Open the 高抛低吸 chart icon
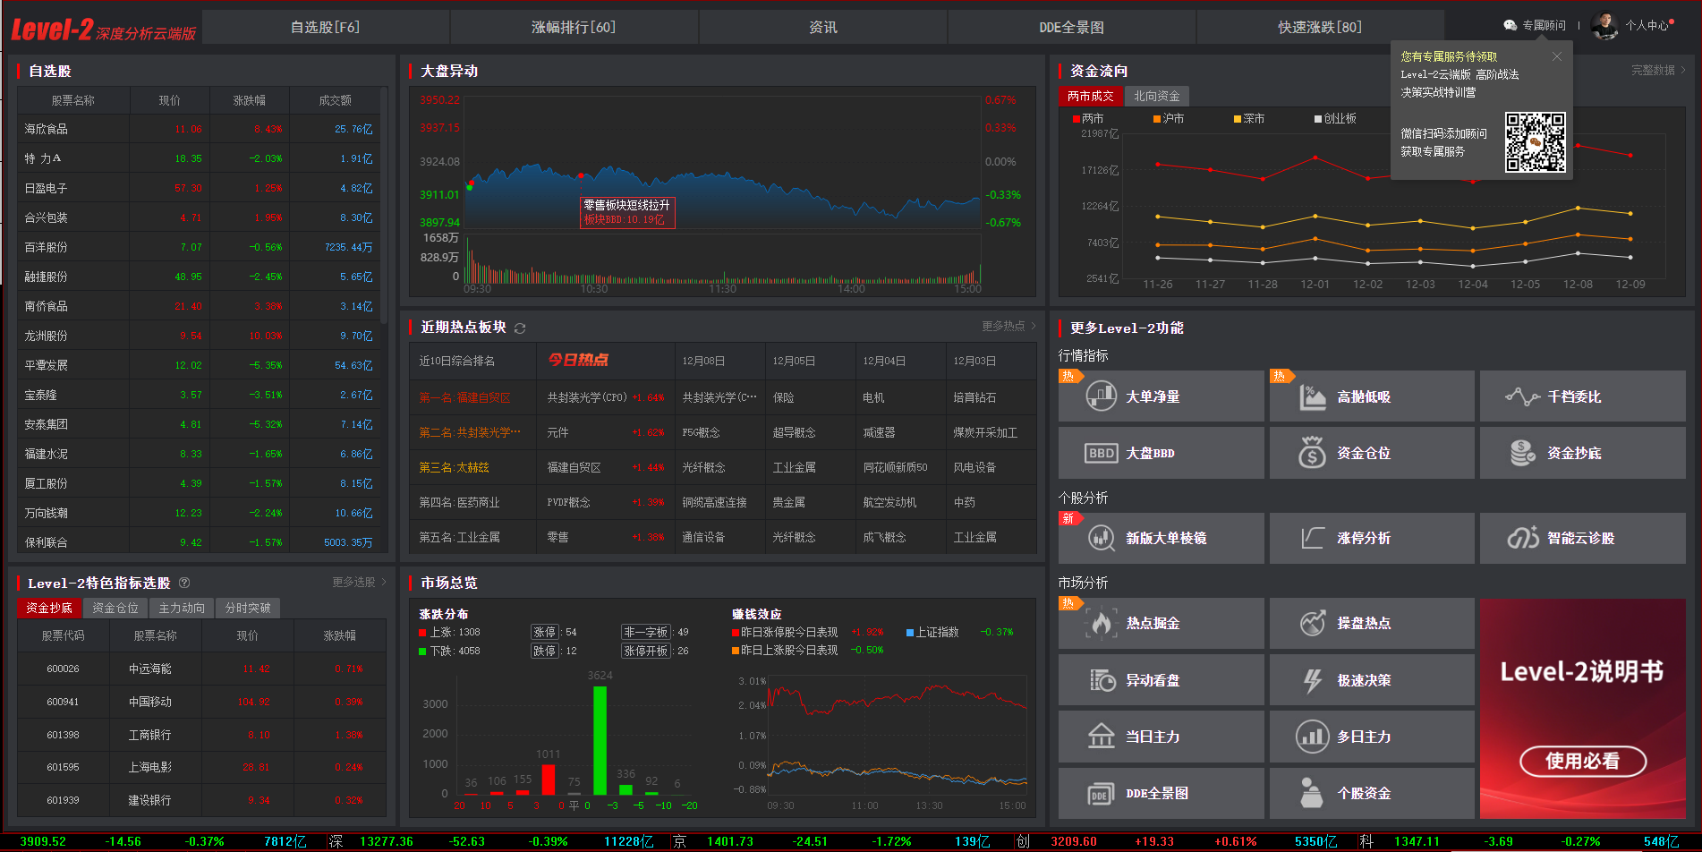Screen dimensions: 1702x852 tap(1312, 396)
